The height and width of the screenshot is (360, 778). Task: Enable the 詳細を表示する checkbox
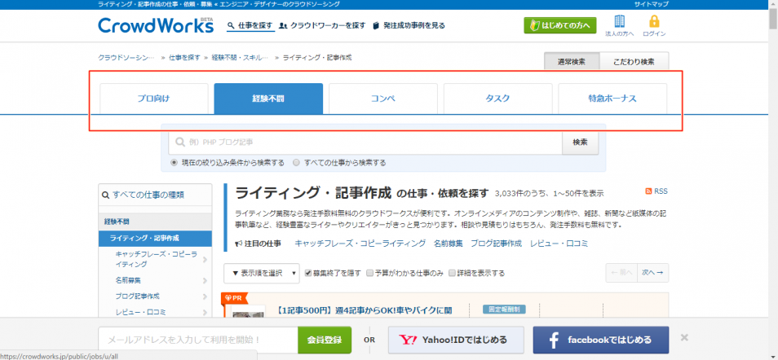[x=452, y=273]
